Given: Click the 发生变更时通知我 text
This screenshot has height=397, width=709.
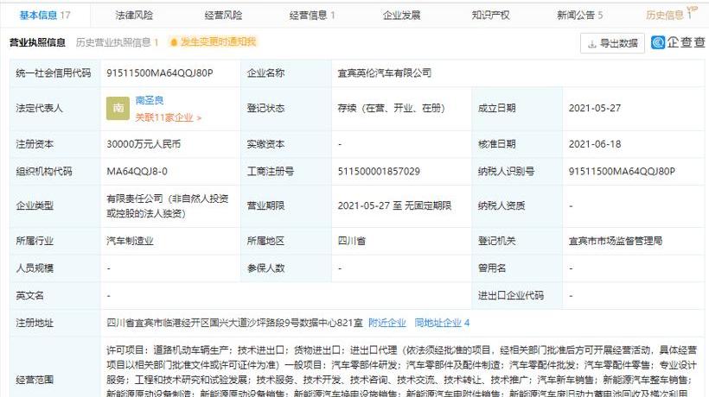Looking at the screenshot, I should [x=219, y=42].
